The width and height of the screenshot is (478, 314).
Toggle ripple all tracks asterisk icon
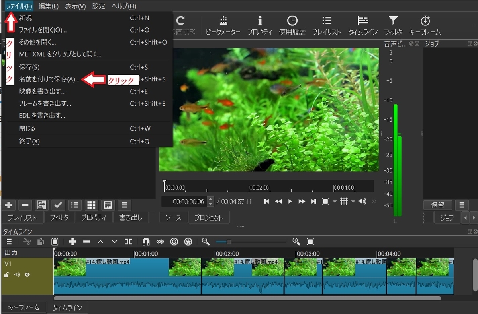tap(188, 242)
